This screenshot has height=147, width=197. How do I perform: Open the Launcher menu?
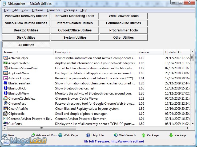pyautogui.click(x=53, y=10)
